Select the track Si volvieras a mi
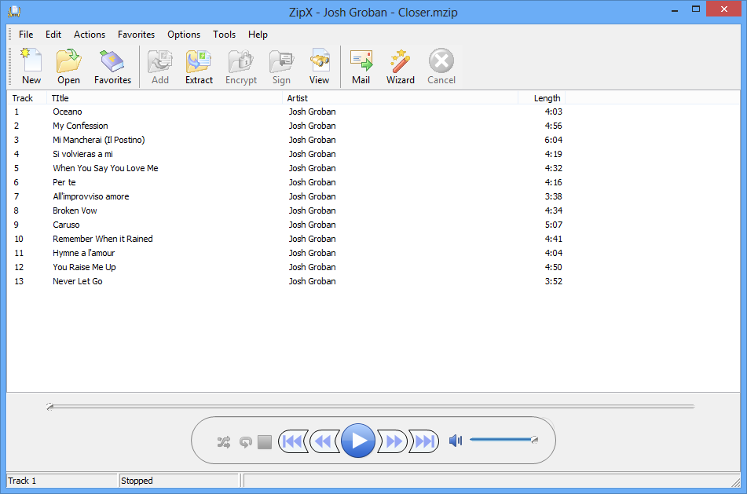Viewport: 747px width, 494px height. (82, 154)
